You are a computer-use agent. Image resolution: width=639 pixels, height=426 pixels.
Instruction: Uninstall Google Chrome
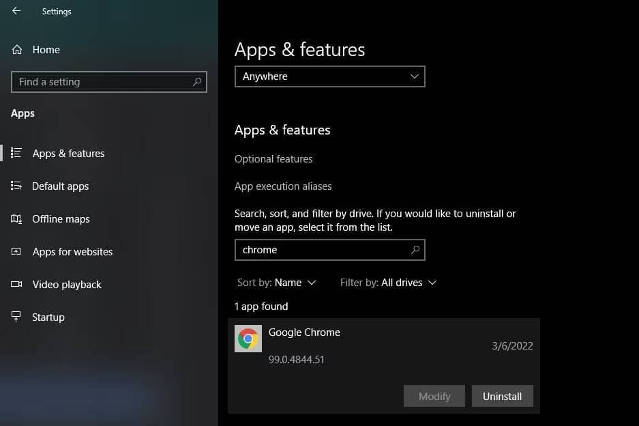[502, 396]
